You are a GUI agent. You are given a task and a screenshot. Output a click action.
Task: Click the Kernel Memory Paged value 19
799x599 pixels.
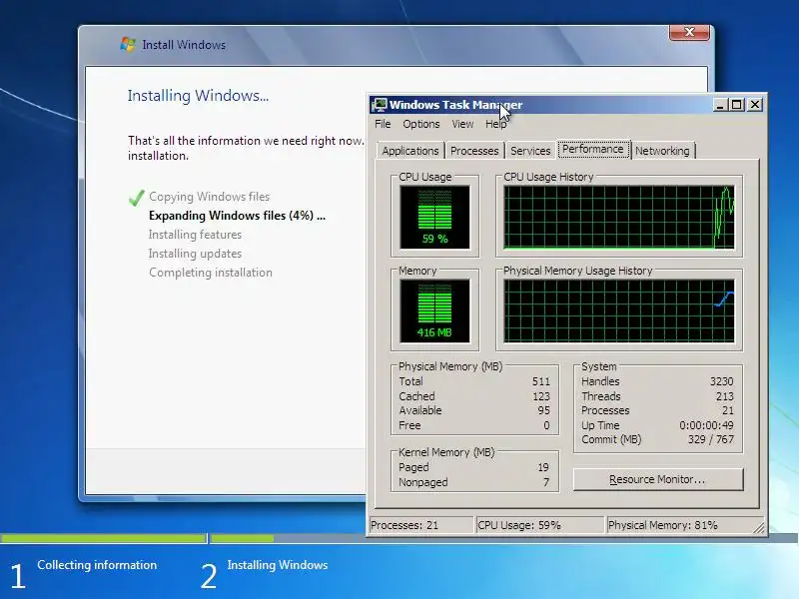(543, 467)
